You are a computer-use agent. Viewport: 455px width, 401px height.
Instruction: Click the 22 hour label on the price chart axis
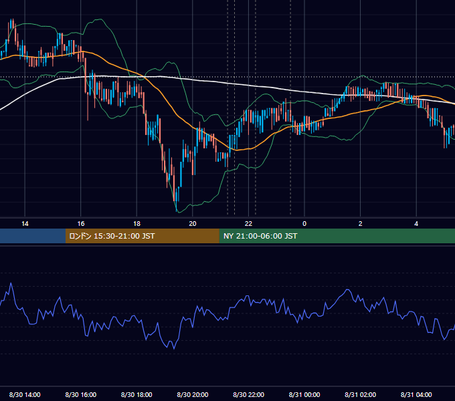[248, 224]
